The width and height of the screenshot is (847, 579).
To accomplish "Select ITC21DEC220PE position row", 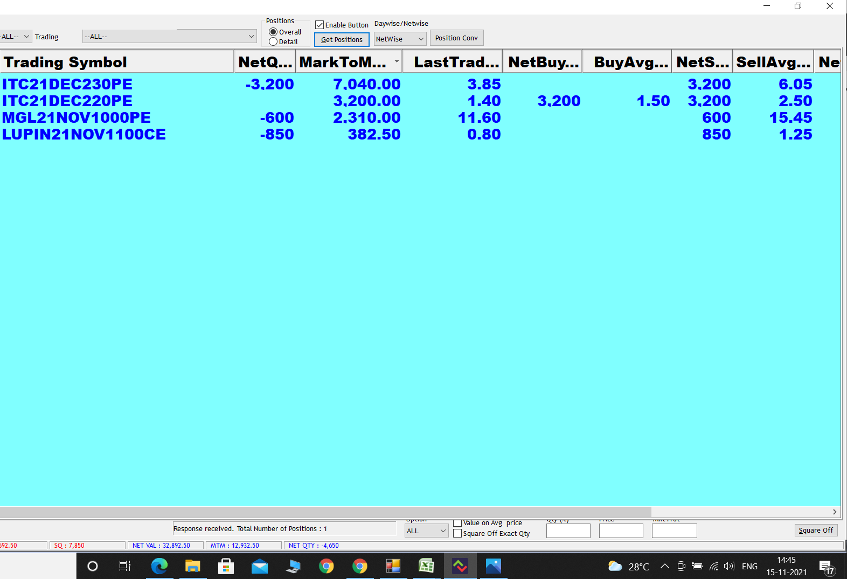I will [420, 101].
